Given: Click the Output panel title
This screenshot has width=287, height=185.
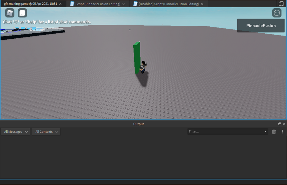Looking at the screenshot, I should (x=139, y=124).
